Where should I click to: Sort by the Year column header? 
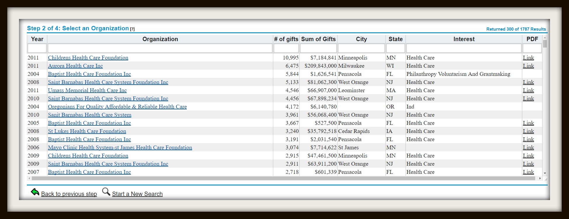pyautogui.click(x=37, y=39)
